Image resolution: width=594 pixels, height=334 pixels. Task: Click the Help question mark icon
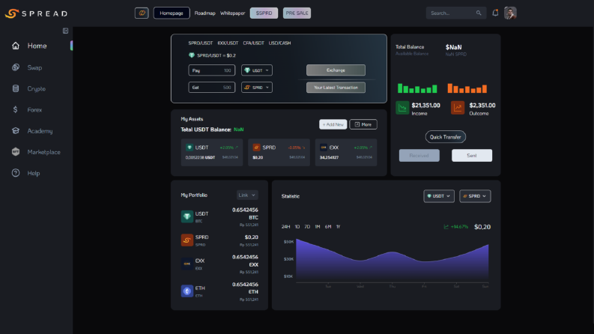coord(16,173)
